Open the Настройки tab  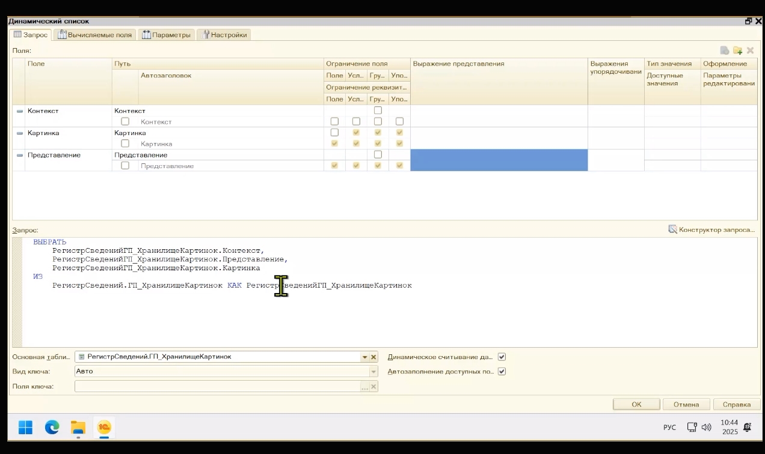click(x=223, y=35)
